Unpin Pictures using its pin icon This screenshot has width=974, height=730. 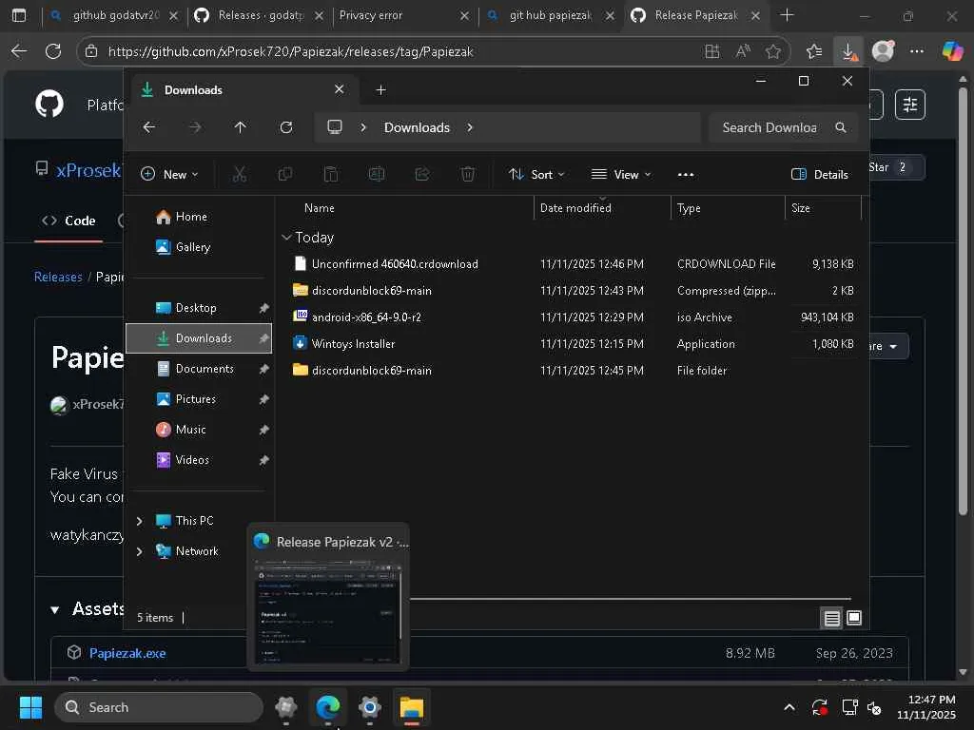(263, 399)
